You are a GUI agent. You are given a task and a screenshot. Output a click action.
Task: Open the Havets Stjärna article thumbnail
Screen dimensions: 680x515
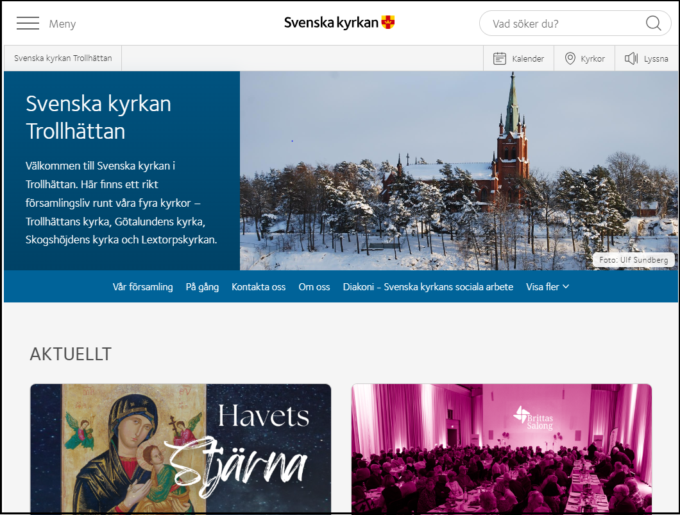180,450
